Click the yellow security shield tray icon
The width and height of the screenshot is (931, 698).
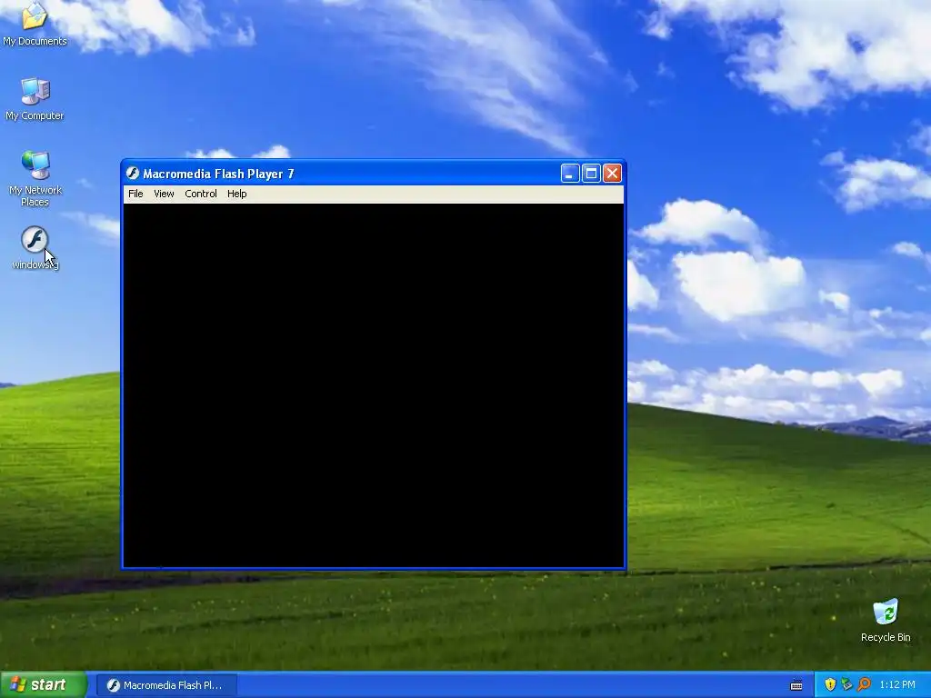[829, 684]
